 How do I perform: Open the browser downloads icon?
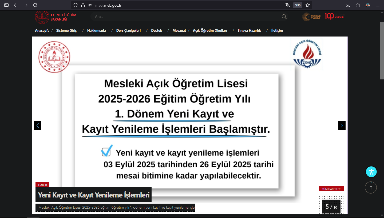(x=348, y=5)
